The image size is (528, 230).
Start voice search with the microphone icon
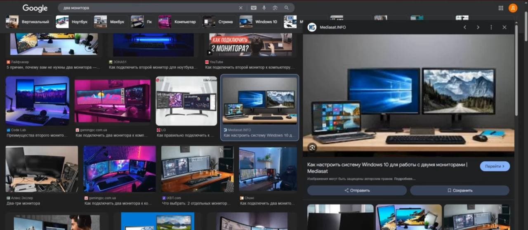click(x=264, y=8)
